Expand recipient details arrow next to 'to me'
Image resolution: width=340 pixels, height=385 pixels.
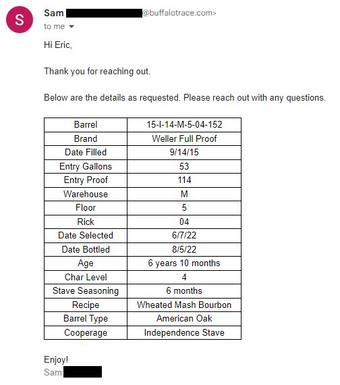point(71,26)
